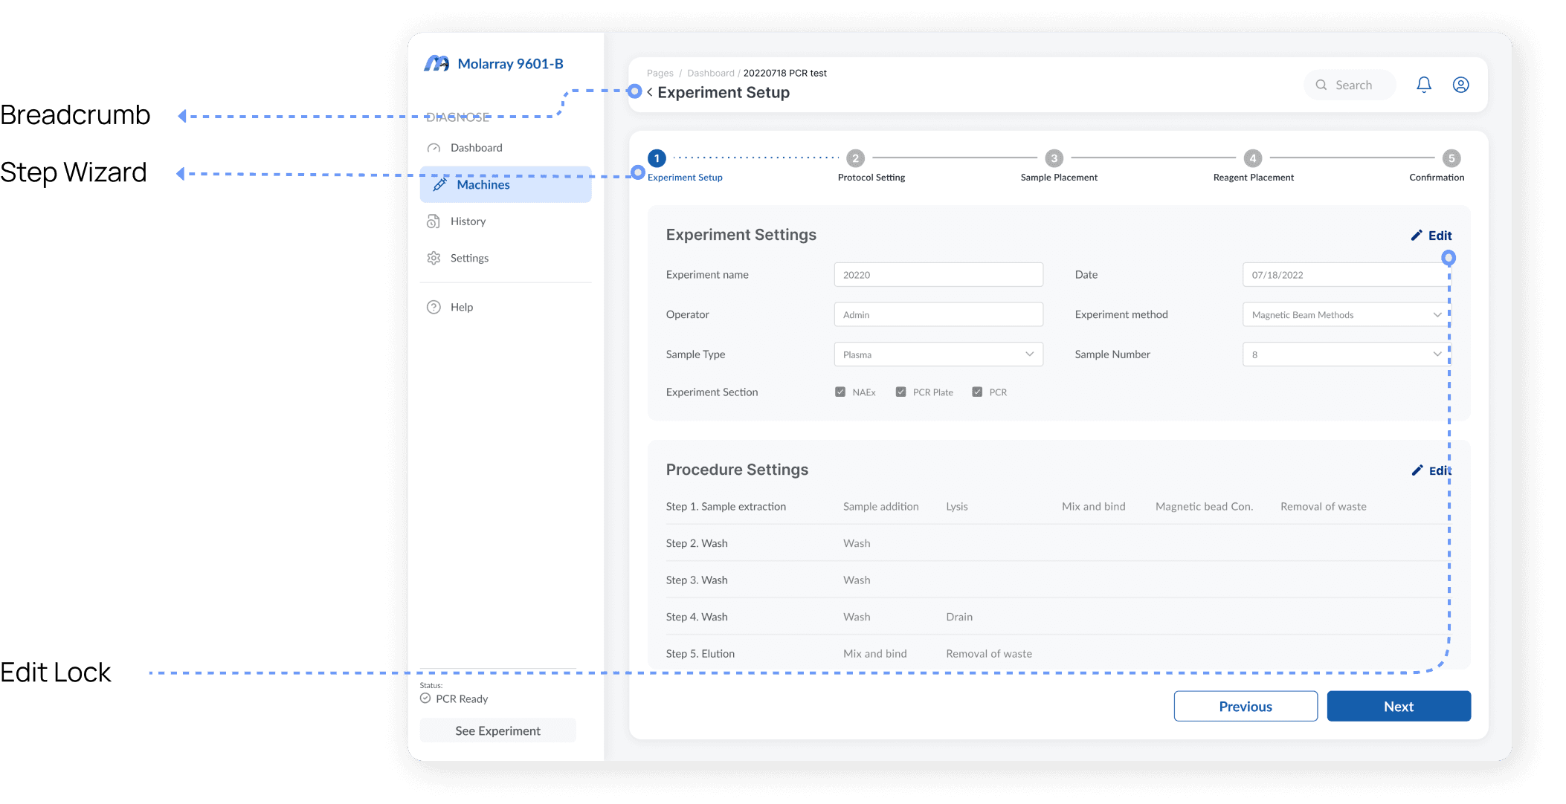Click the Molarray logo icon
The height and width of the screenshot is (804, 1566).
436,64
